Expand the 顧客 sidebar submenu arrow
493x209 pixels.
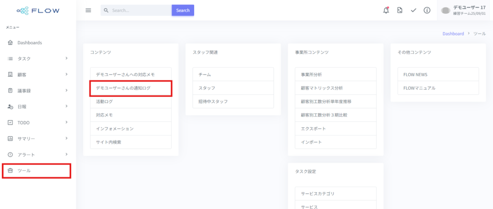pyautogui.click(x=66, y=74)
